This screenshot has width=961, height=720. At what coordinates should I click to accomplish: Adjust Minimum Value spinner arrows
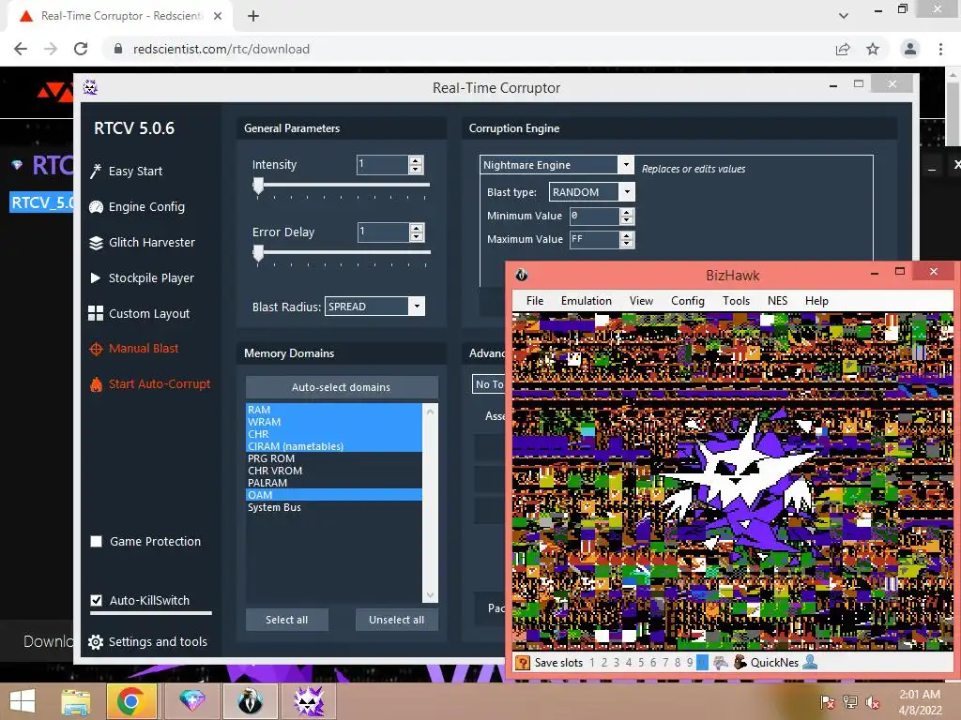point(626,217)
